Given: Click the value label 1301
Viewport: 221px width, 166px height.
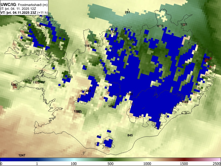Looking at the screenshot, I should (40, 25).
